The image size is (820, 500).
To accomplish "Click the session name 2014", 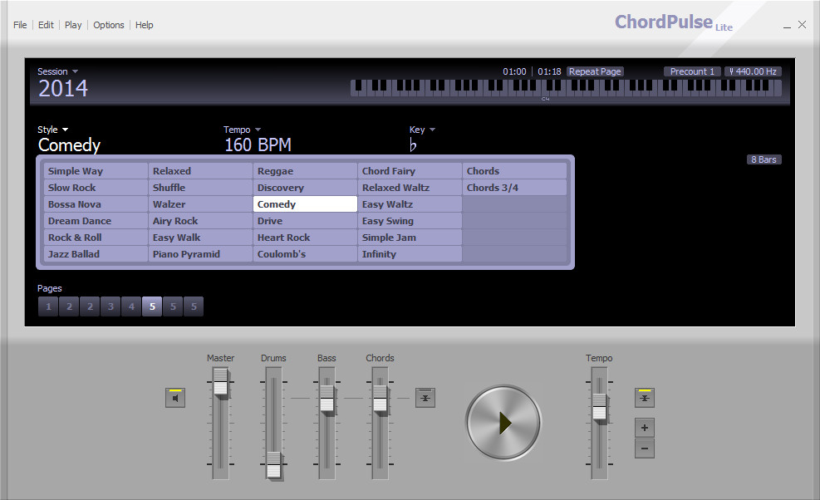I will point(63,88).
